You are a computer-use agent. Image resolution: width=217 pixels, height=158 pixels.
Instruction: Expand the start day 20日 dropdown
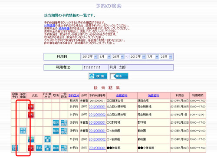coord(118,57)
